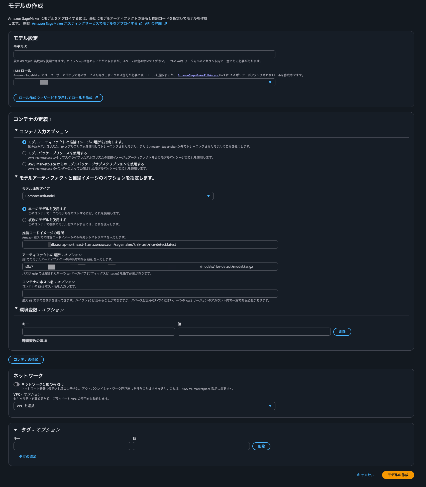Screen dimensions: 426x487
Task: Open the IAM ロール dropdown
Action: [x=144, y=82]
